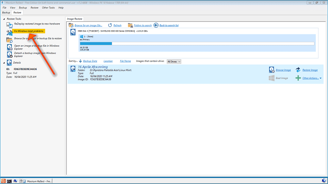Expand the Other Actions dropdown arrow
This screenshot has width=328, height=184.
point(320,78)
